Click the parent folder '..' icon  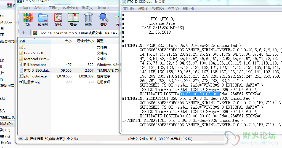pos(21,47)
